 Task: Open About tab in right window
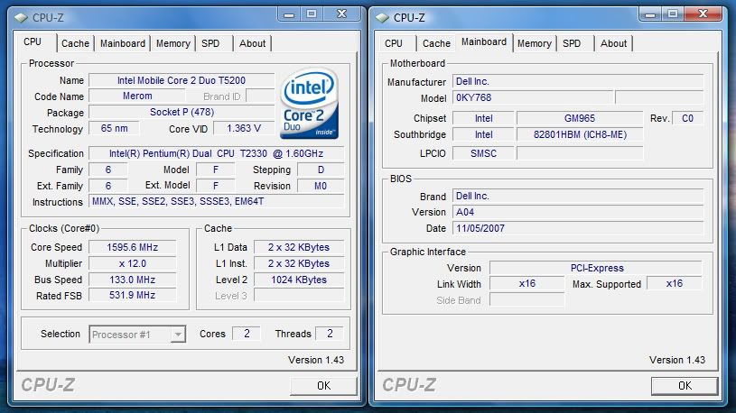(613, 43)
